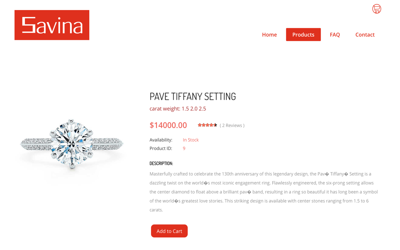Viewport: 400px width, 250px height.
Task: Navigate to the Contact page
Action: [365, 35]
